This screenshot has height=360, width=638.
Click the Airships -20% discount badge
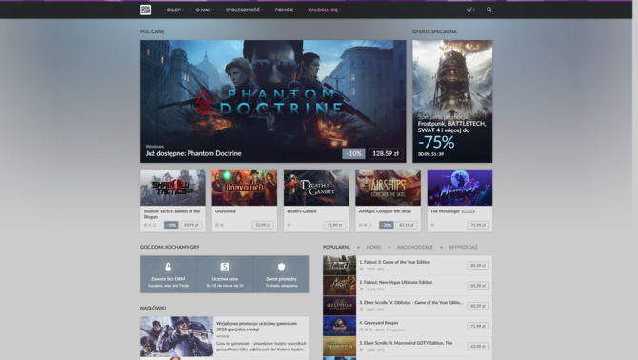pos(387,225)
